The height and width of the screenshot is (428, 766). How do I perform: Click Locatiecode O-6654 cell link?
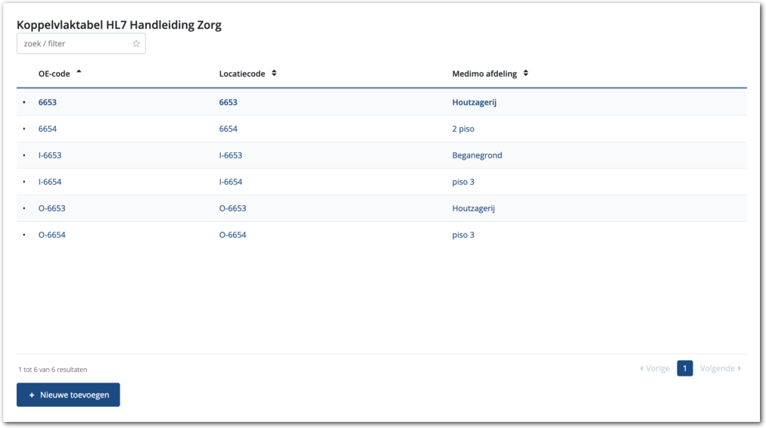[232, 235]
